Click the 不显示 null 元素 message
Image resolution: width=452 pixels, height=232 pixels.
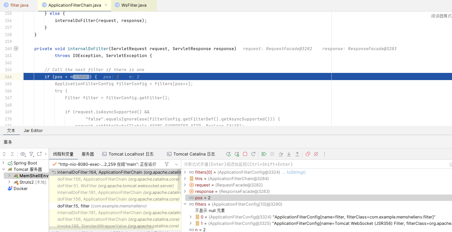(210, 211)
